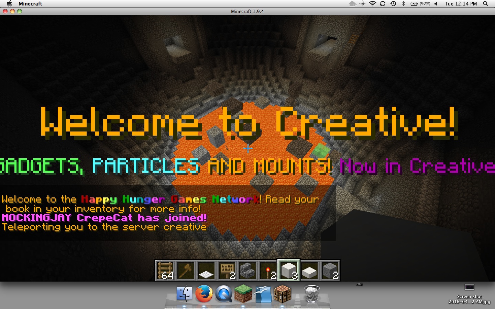Click the crafting table Dock icon
This screenshot has width=495, height=309.
coord(283,294)
